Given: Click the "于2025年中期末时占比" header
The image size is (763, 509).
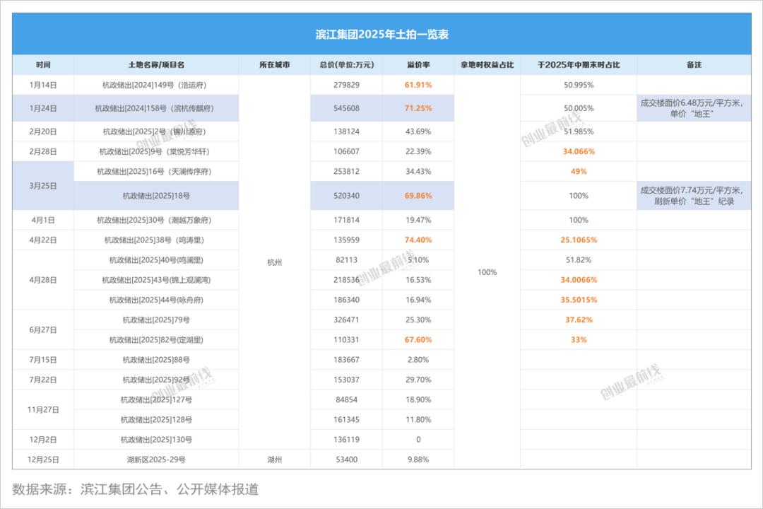Looking at the screenshot, I should (579, 65).
